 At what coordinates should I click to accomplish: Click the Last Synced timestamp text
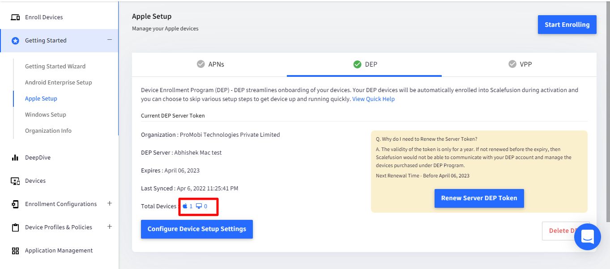(x=189, y=188)
